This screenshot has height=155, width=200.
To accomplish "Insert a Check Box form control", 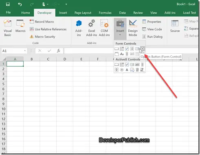I will [127, 49].
